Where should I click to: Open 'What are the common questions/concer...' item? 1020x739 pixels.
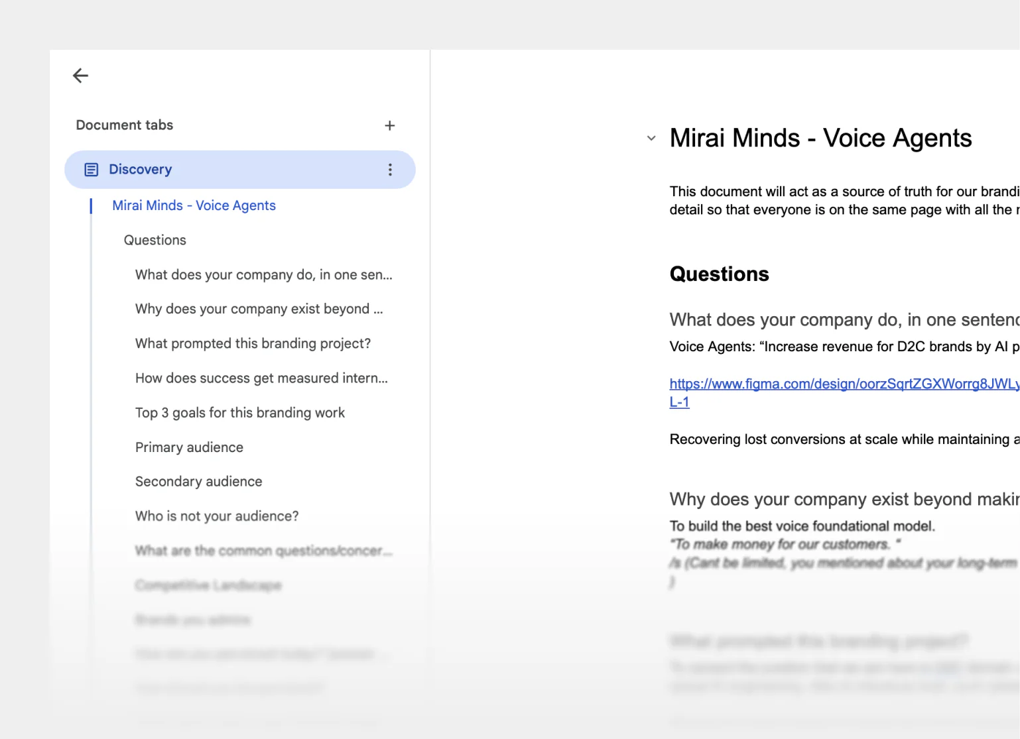pyautogui.click(x=264, y=550)
